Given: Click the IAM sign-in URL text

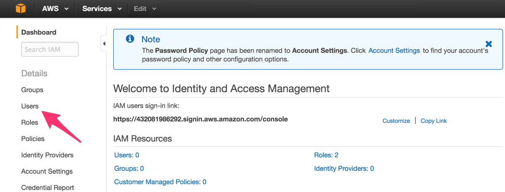Looking at the screenshot, I should 200,119.
